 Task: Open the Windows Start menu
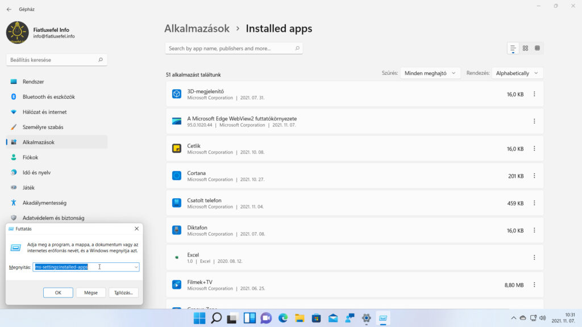[x=199, y=318]
